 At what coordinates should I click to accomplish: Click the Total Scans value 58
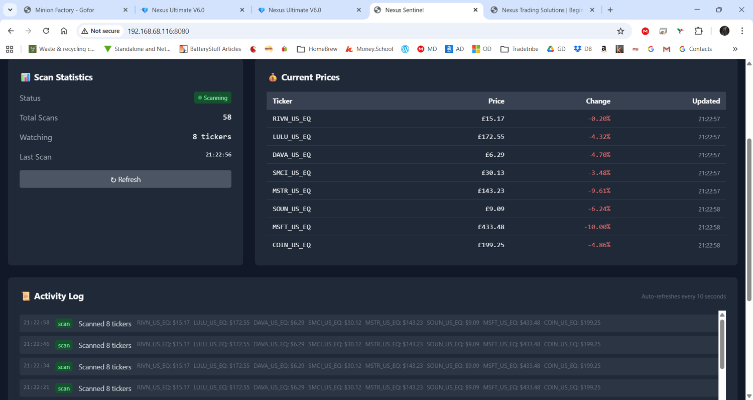click(x=227, y=117)
